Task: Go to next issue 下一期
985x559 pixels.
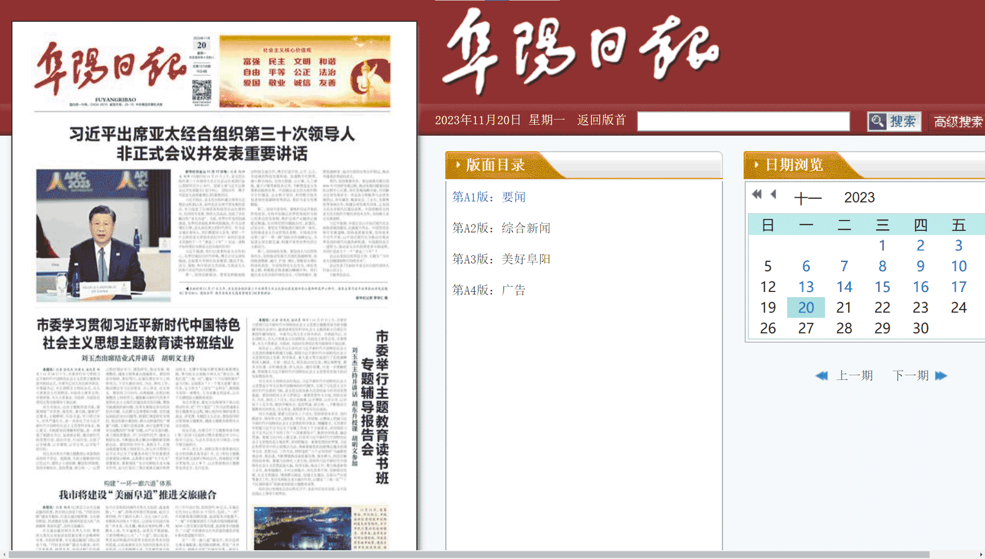Action: pos(910,375)
